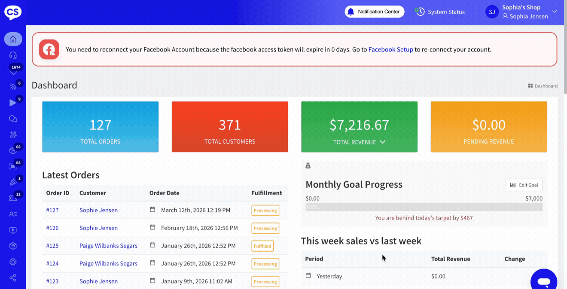
Task: Expand the Sophia's Shop account menu
Action: (554, 12)
